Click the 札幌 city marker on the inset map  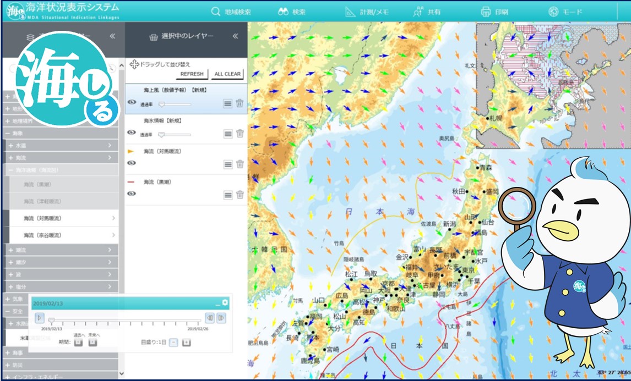(x=487, y=119)
